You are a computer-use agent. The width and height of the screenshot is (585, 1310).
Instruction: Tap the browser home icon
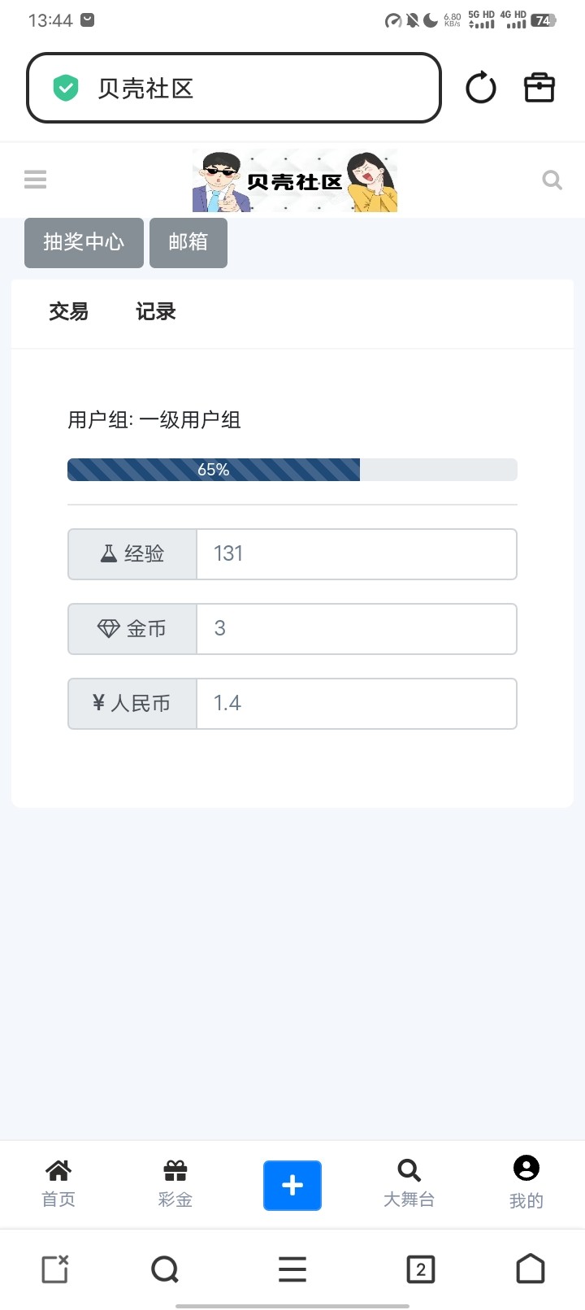(531, 1269)
